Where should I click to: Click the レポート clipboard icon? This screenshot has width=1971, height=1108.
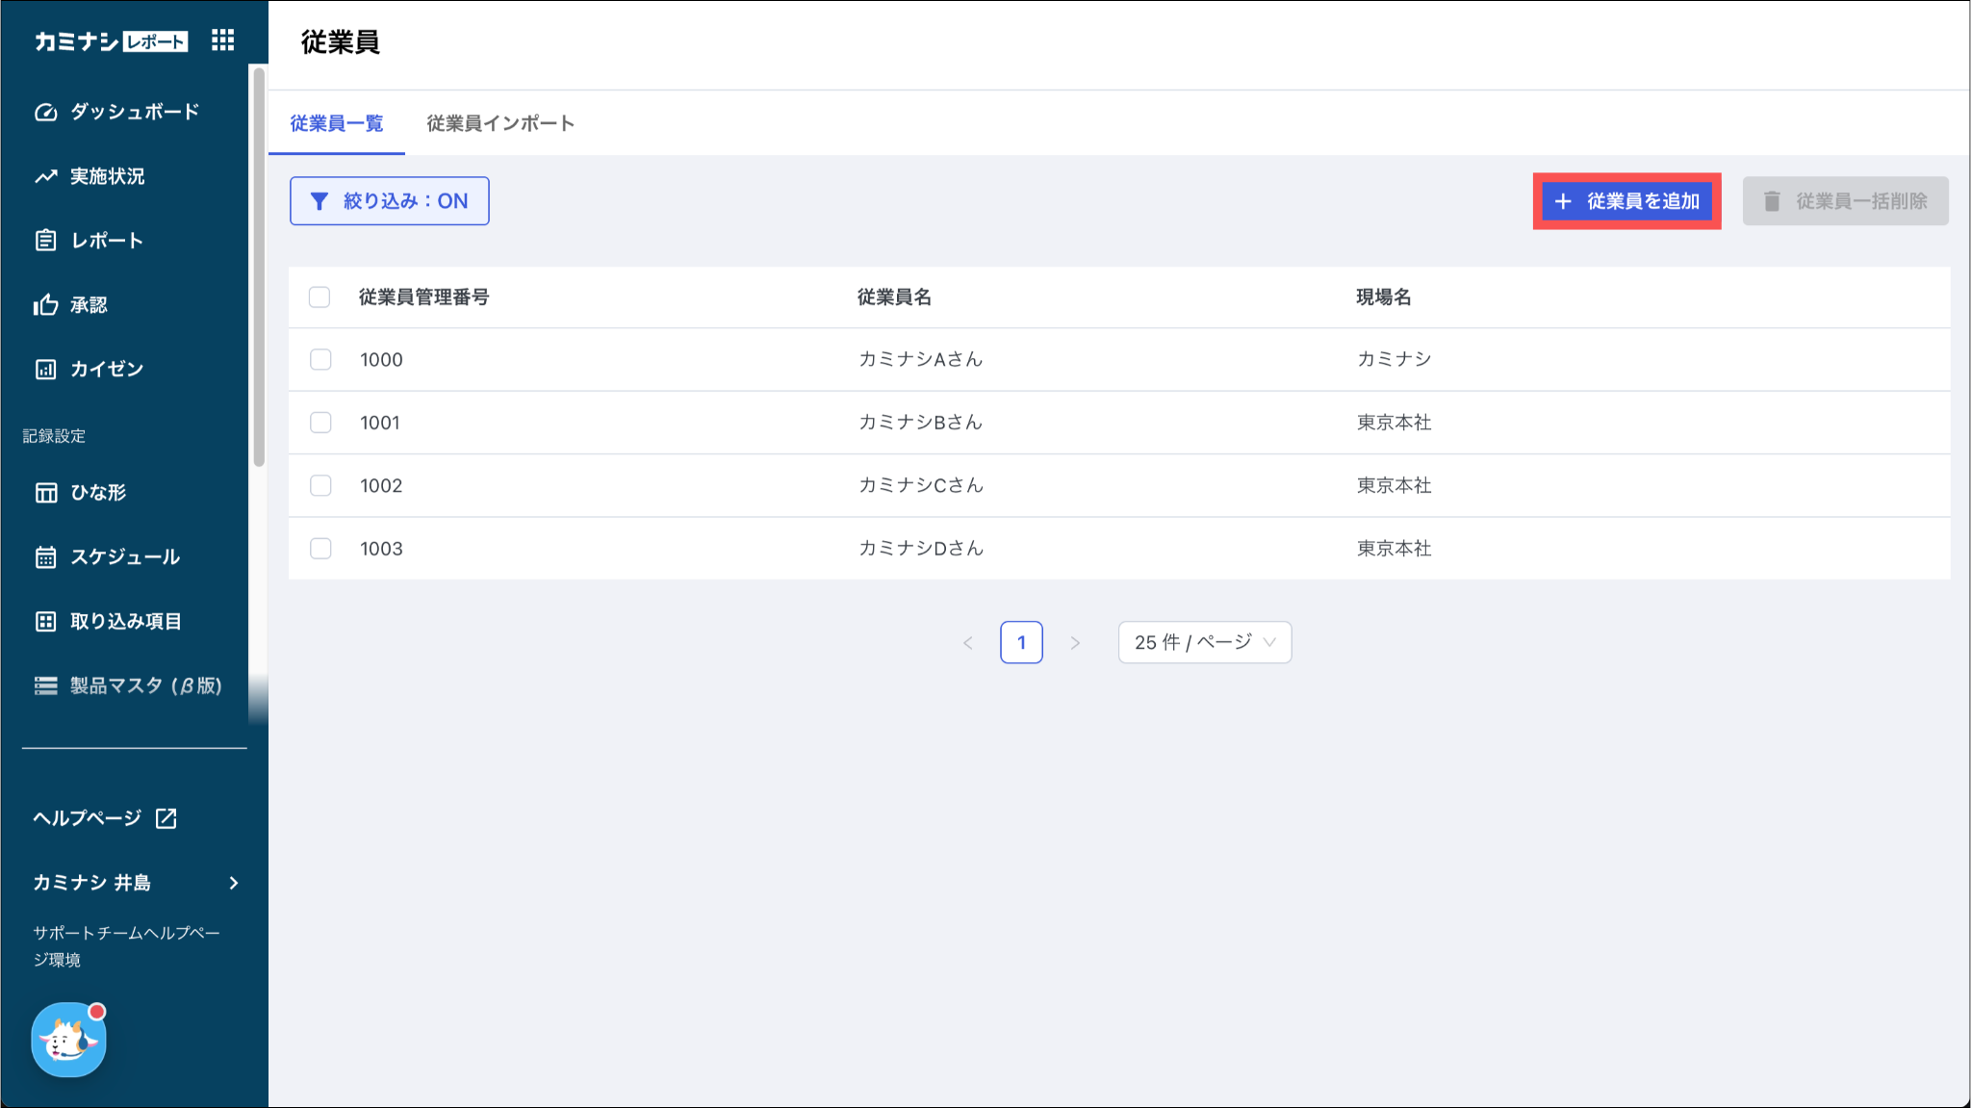(x=45, y=241)
